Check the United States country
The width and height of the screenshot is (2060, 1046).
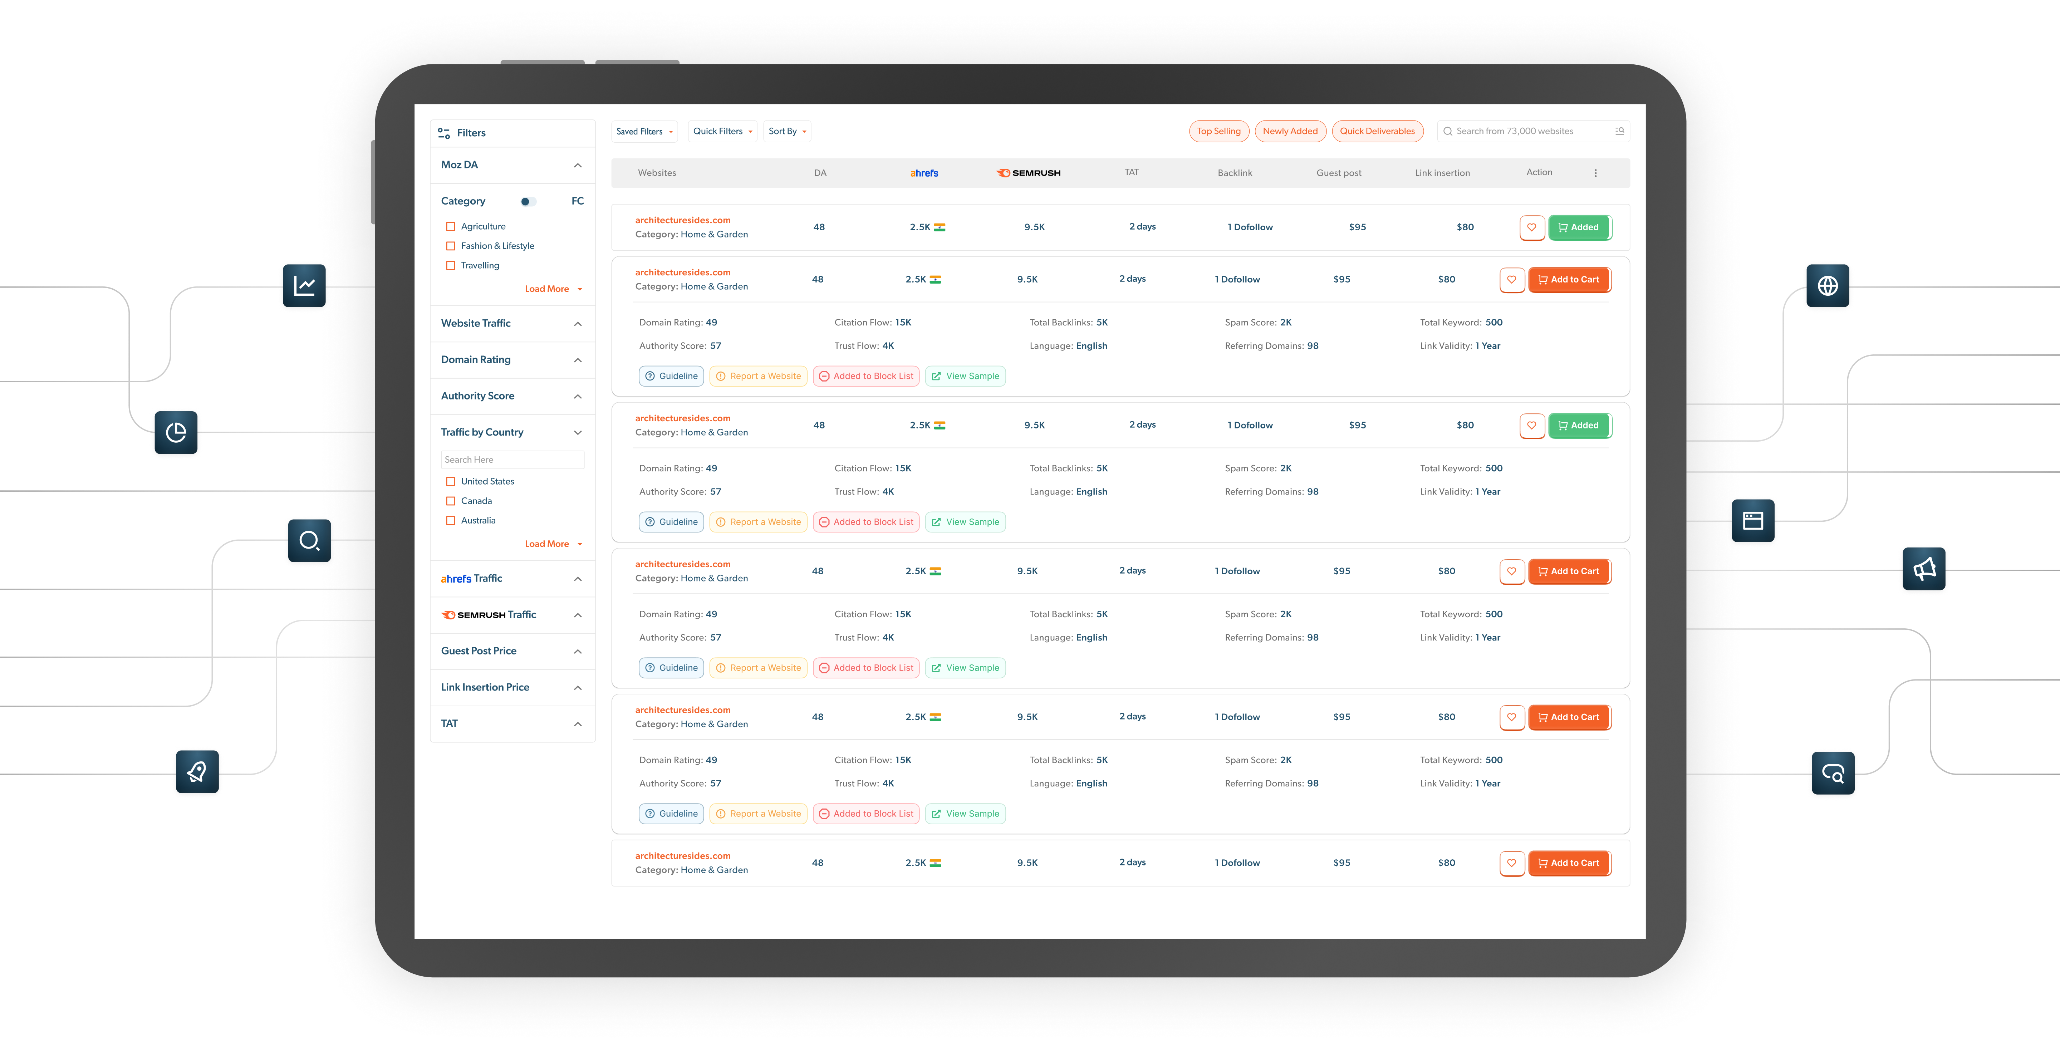[450, 481]
